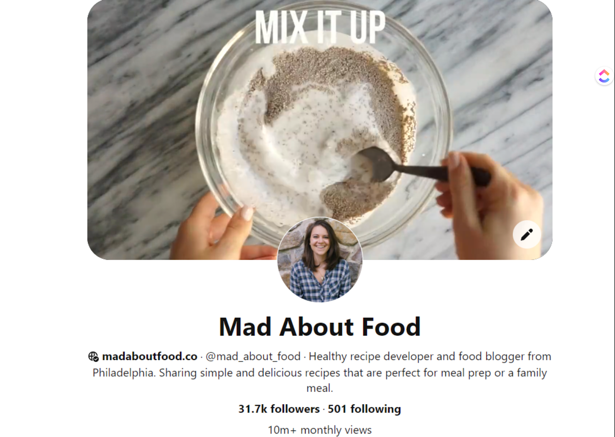View the 31.7k followers list

(x=279, y=409)
